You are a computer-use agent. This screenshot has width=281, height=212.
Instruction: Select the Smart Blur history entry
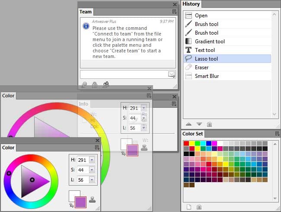(207, 76)
